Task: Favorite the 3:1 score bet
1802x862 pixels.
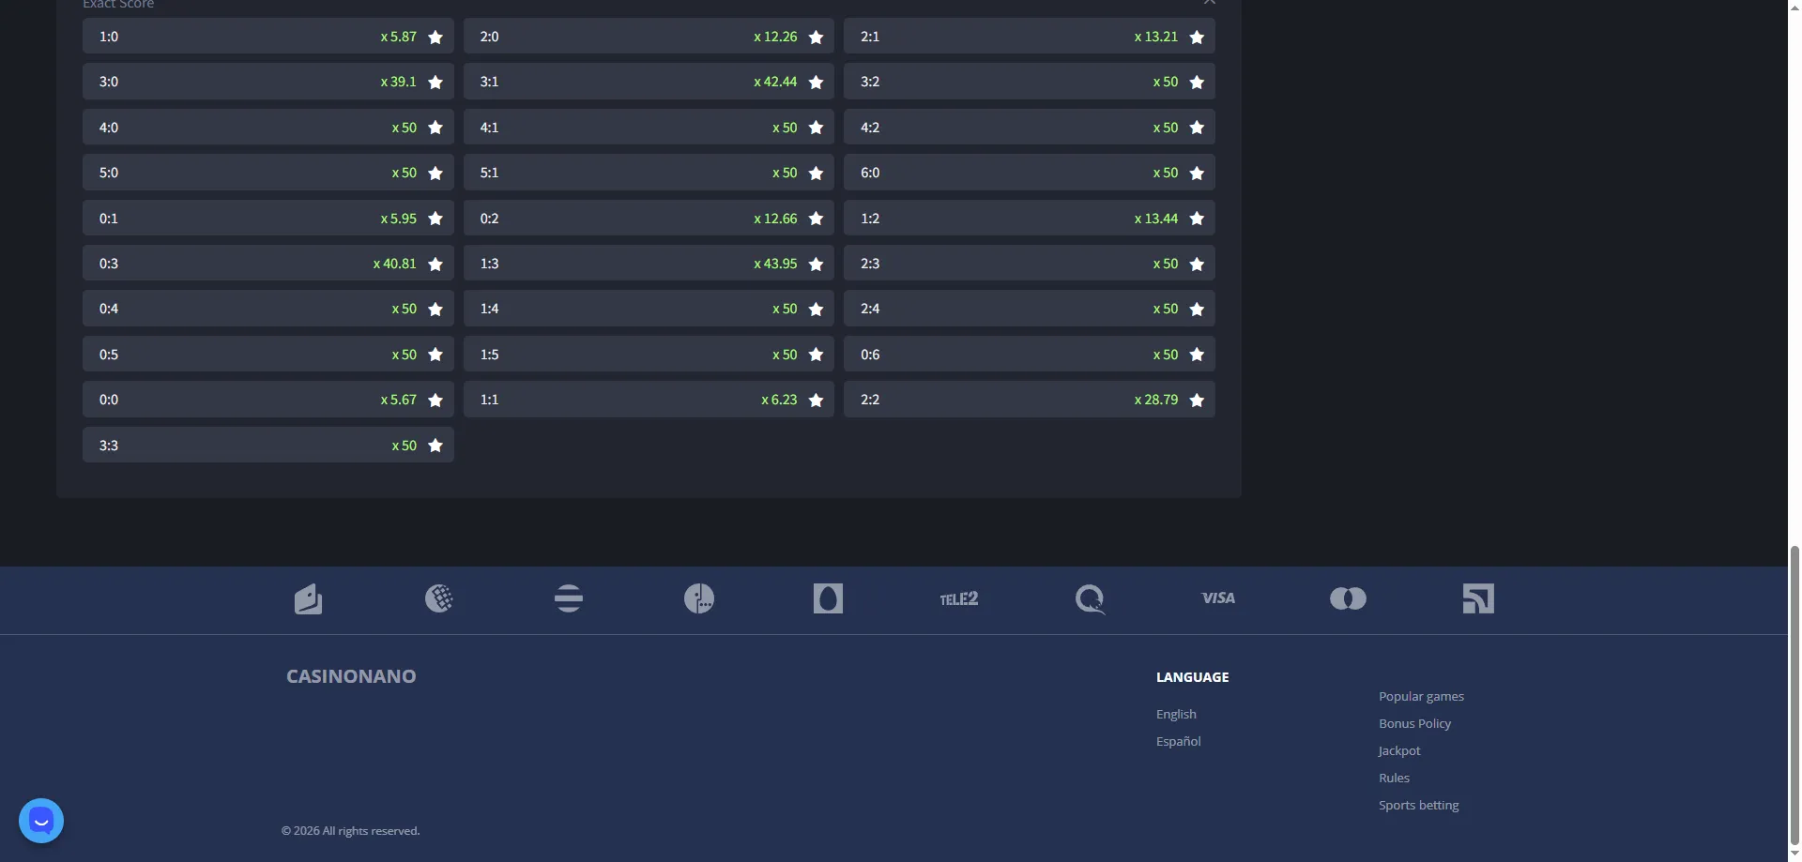Action: click(x=816, y=82)
